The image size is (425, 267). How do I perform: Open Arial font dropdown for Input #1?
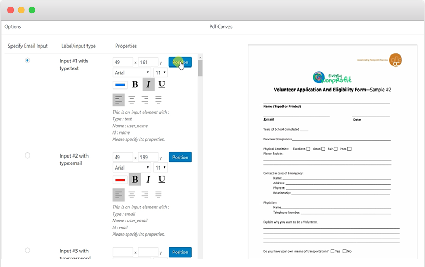[132, 73]
